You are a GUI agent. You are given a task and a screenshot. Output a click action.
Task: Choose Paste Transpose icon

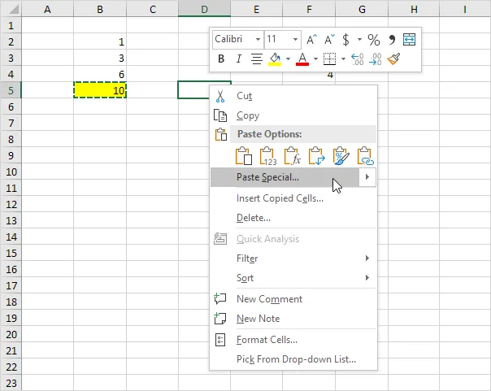tap(317, 155)
